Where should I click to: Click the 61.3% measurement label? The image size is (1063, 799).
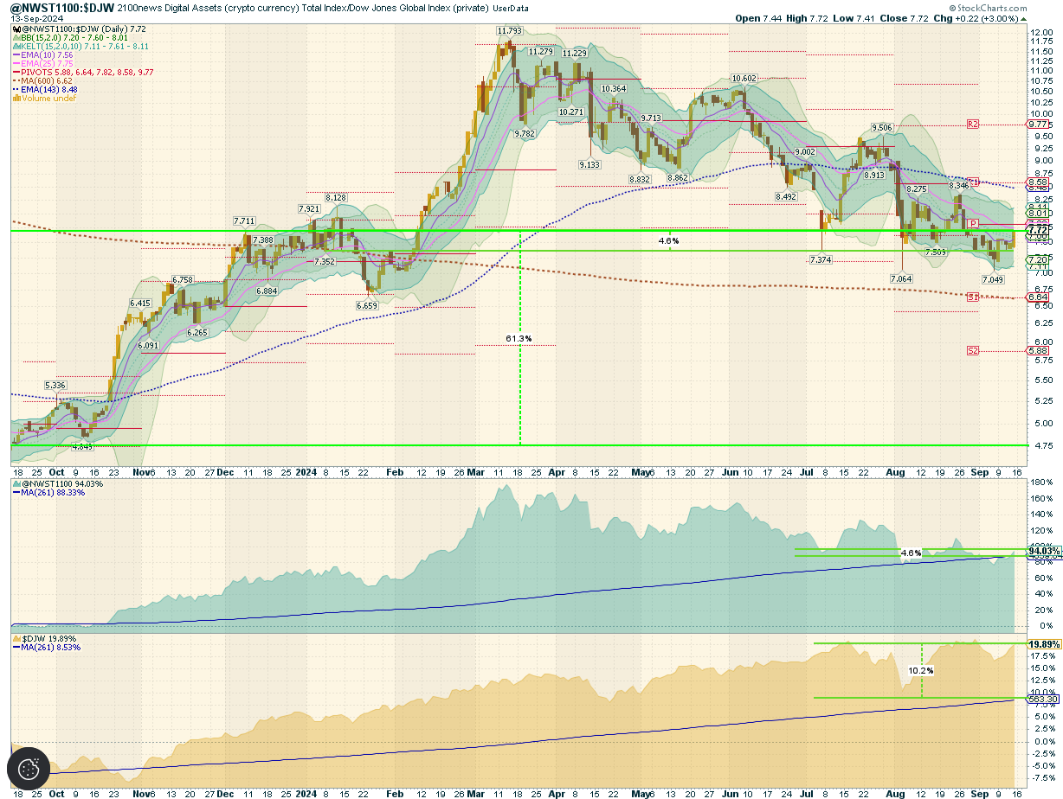pos(519,338)
